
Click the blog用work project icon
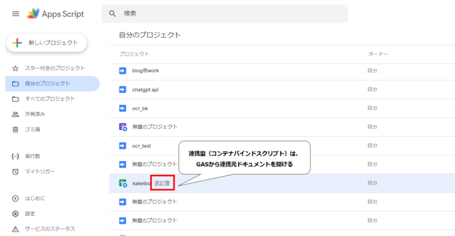coord(123,71)
